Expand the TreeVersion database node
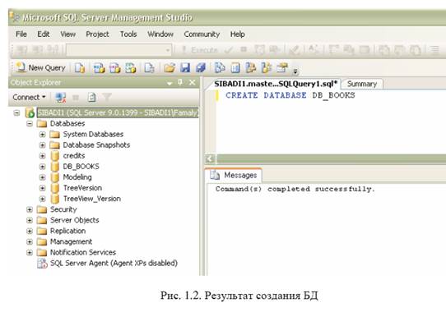 click(x=43, y=188)
